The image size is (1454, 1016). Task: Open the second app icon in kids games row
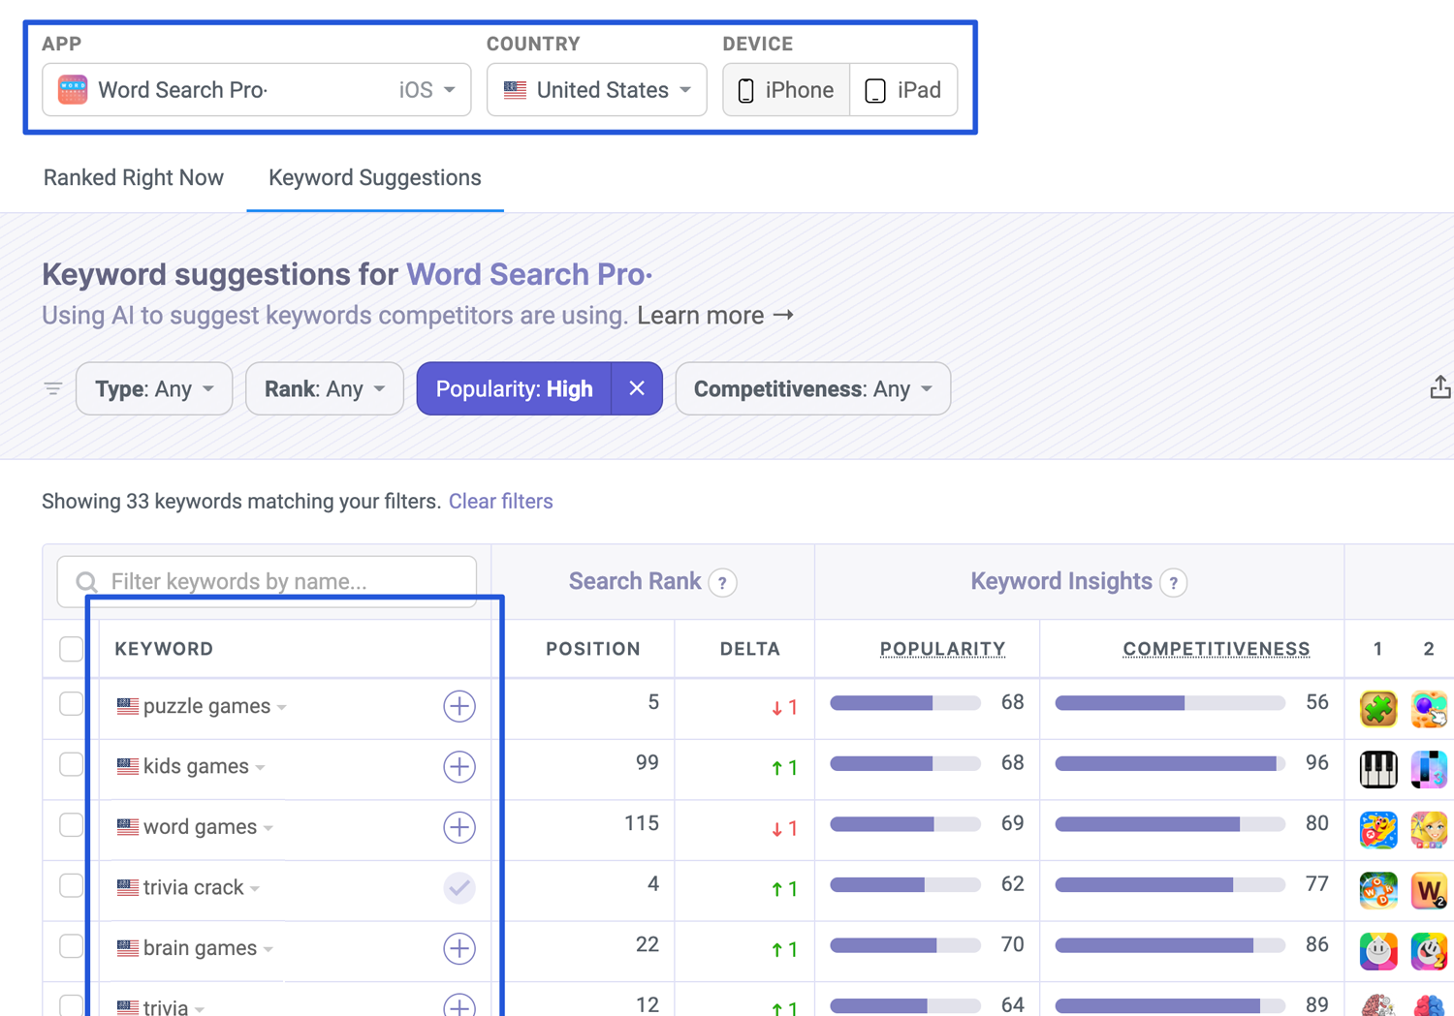click(x=1430, y=769)
